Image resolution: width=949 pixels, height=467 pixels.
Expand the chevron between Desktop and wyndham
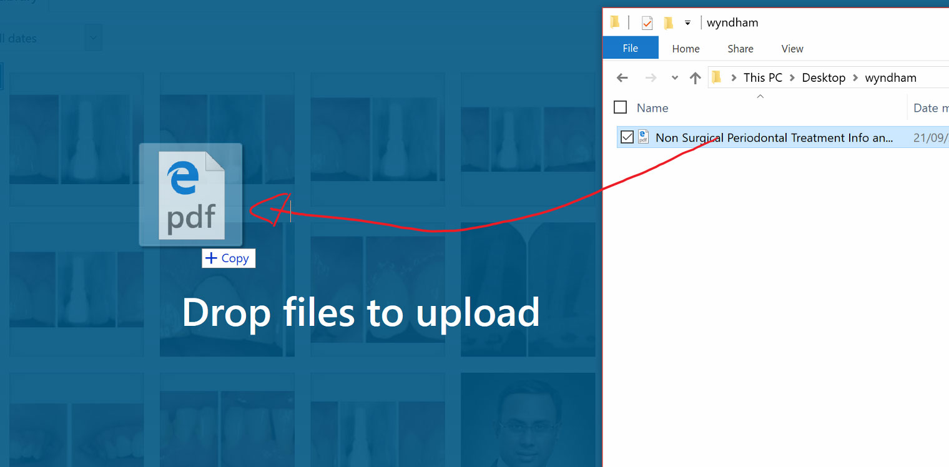(855, 78)
